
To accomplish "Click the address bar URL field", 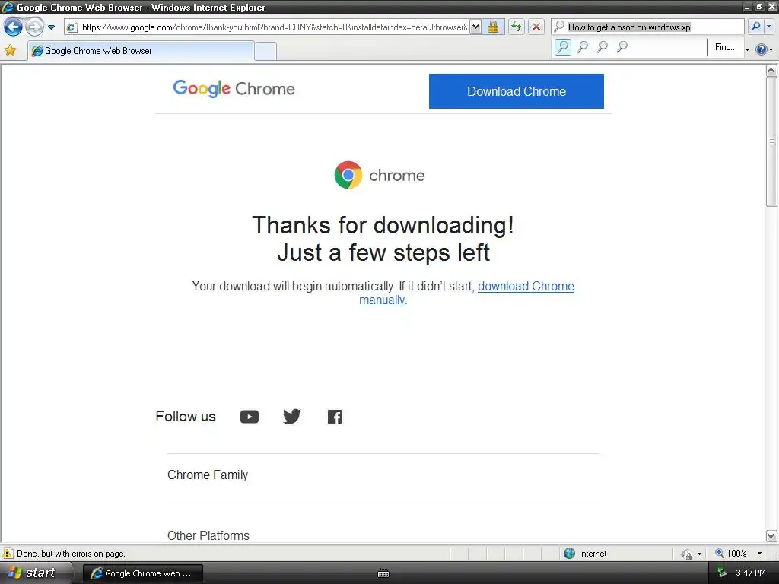I will (274, 27).
